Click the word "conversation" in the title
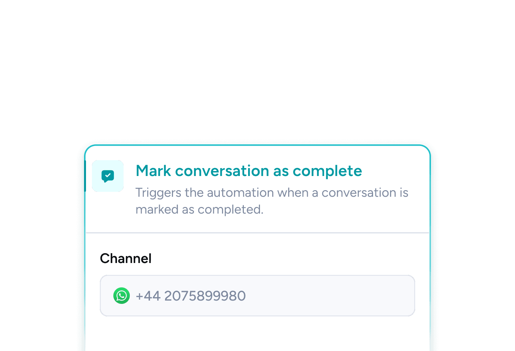The image size is (515, 351). (x=222, y=171)
